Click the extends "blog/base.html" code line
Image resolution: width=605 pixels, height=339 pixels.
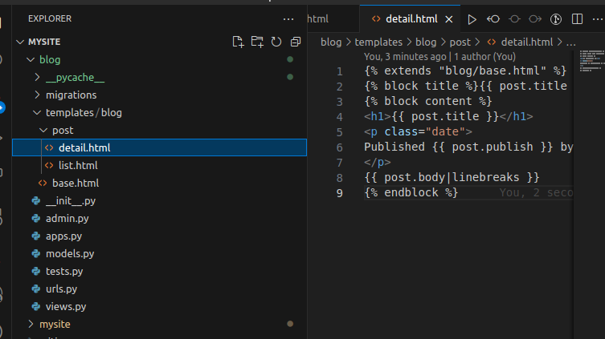coord(465,71)
